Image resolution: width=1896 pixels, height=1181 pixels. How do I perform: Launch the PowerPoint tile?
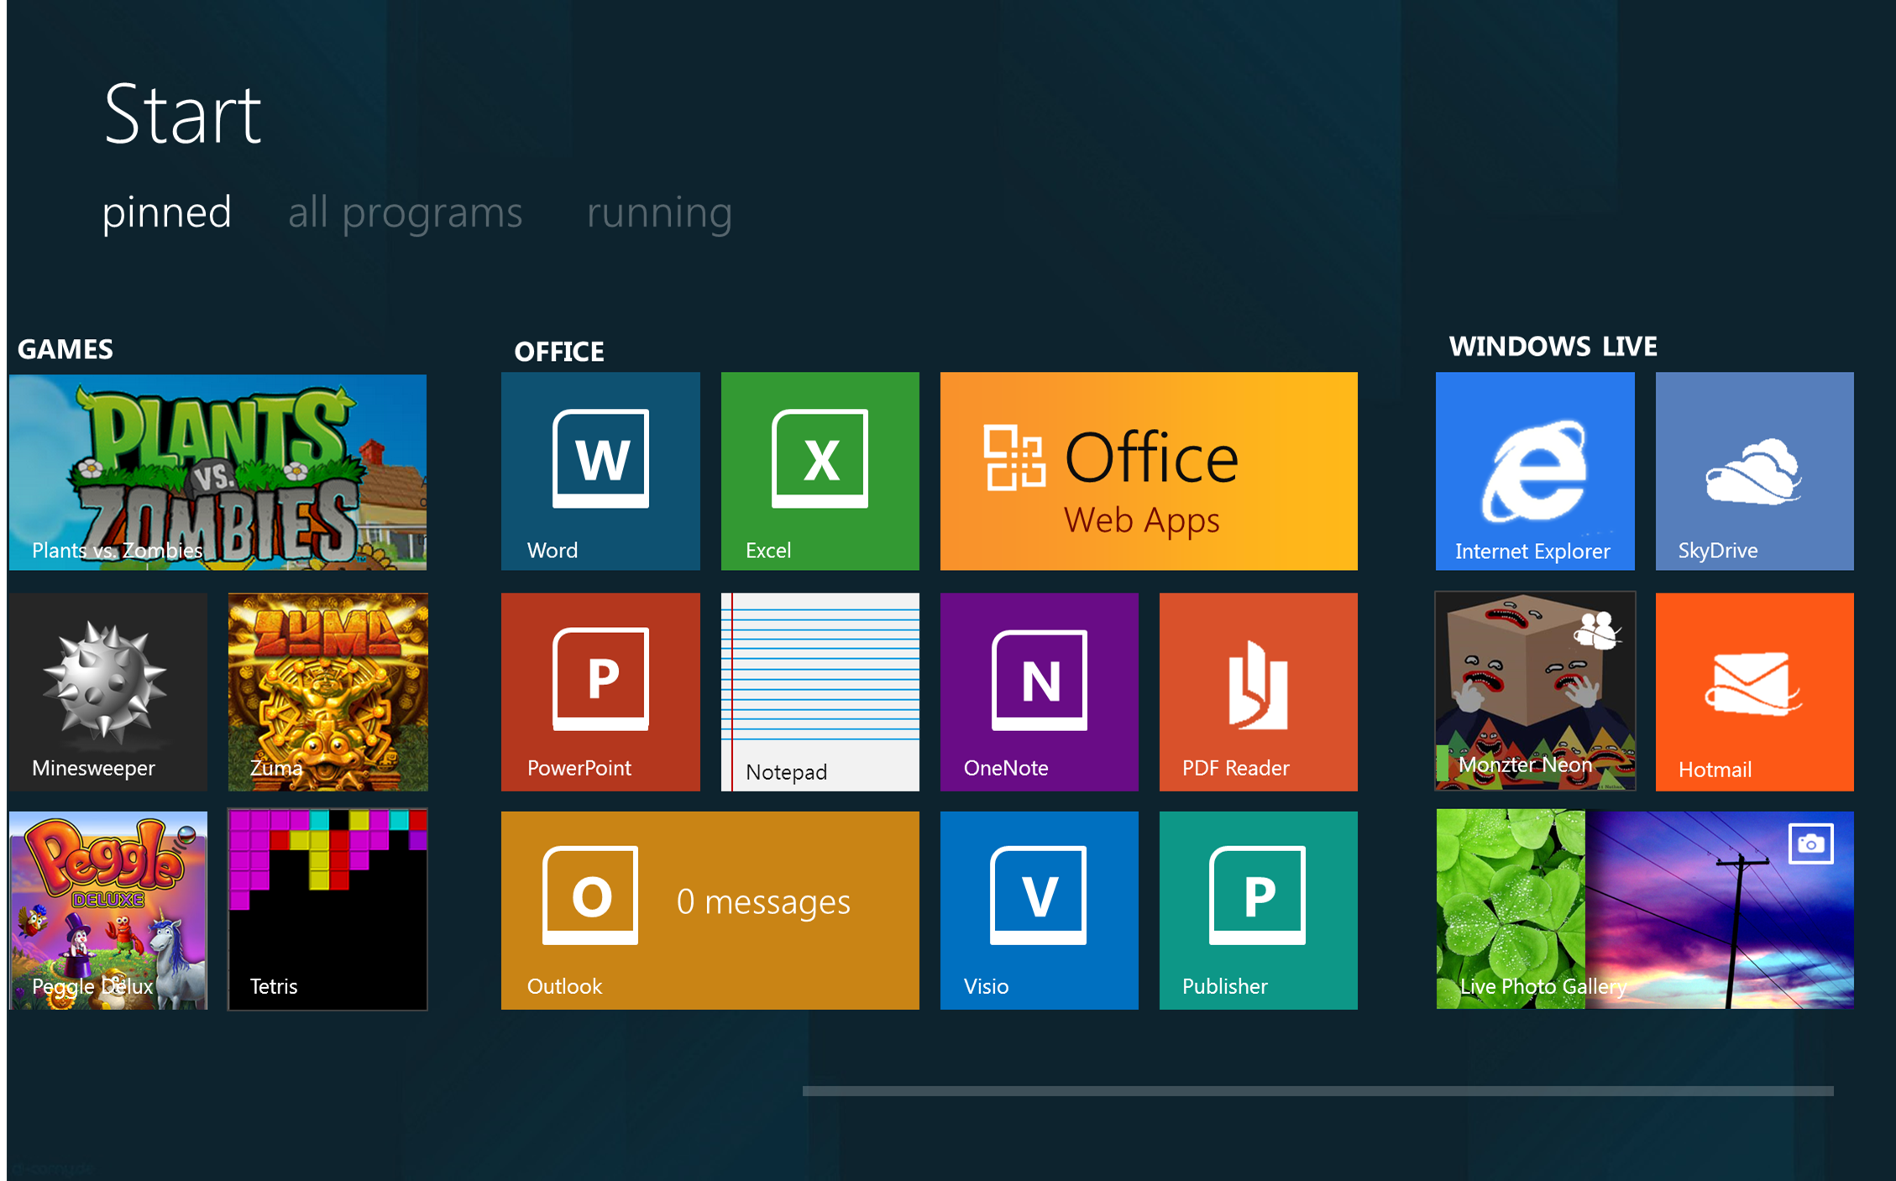(x=600, y=692)
